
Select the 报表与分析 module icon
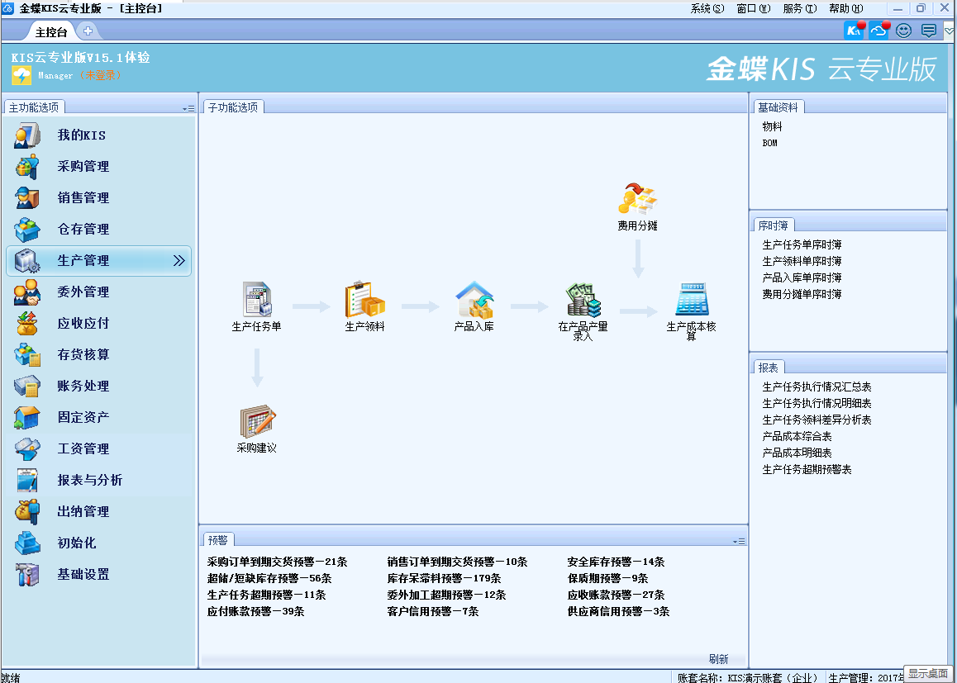(x=27, y=481)
